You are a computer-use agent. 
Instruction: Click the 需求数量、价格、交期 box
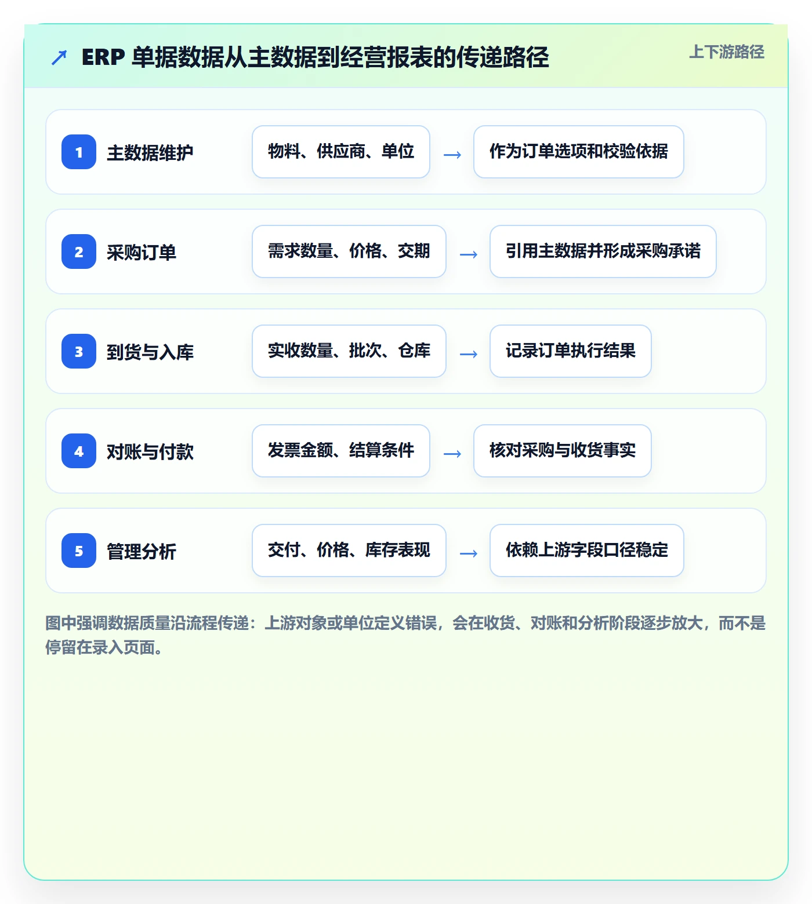pos(349,251)
